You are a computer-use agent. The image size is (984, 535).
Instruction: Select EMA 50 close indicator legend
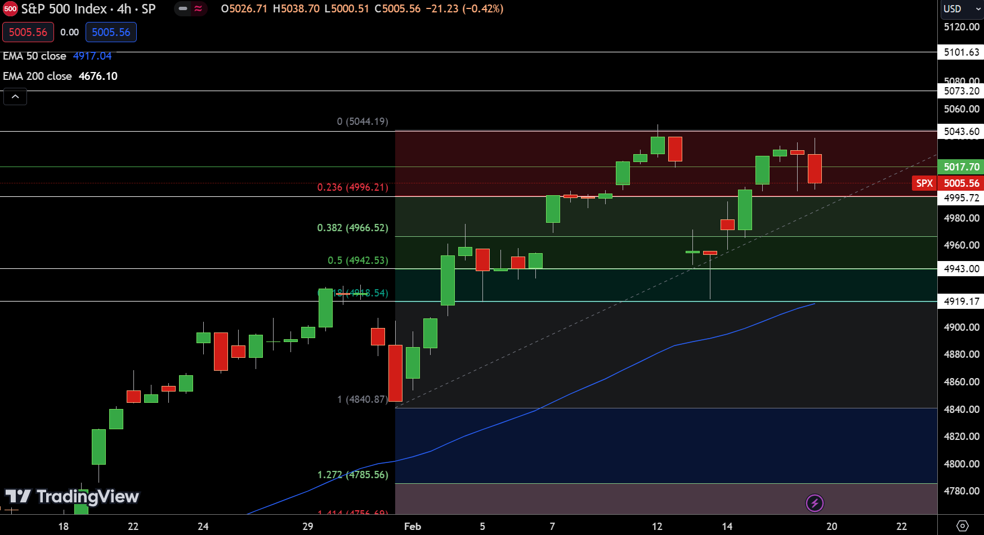pyautogui.click(x=35, y=56)
